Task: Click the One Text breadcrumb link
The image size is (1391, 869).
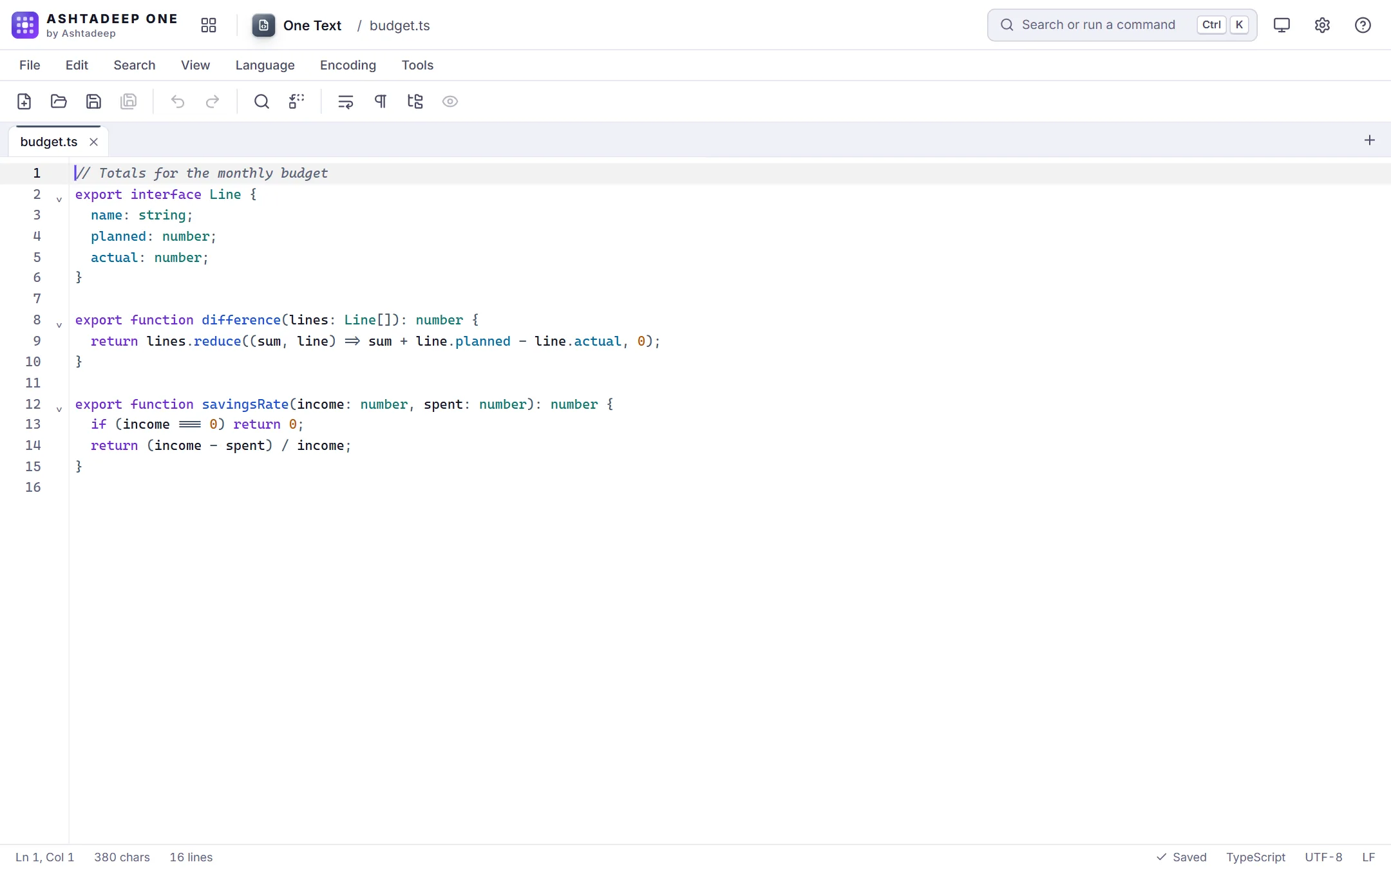Action: point(312,25)
